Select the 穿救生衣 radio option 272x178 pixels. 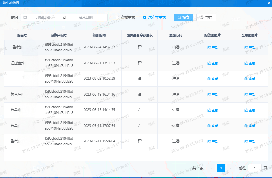(125, 17)
